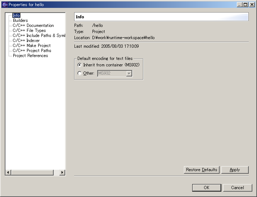Click the Eclipse icon in title bar
Viewport: 257px width, 197px height.
(5, 5)
